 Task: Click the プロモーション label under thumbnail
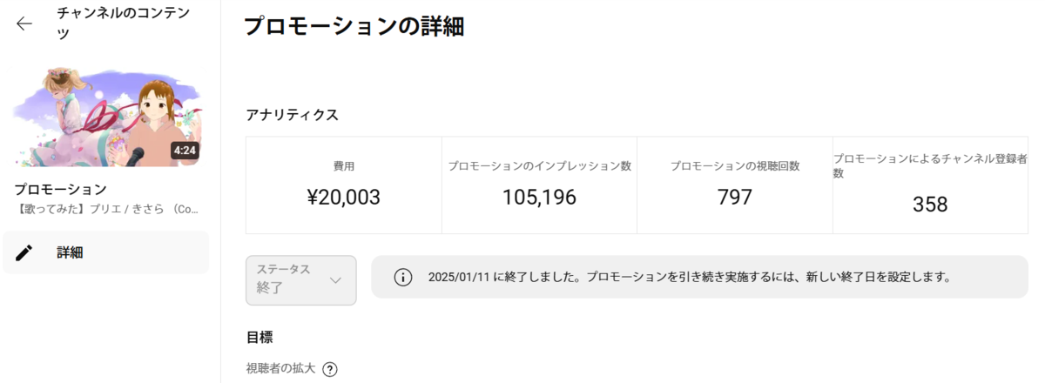tap(60, 189)
